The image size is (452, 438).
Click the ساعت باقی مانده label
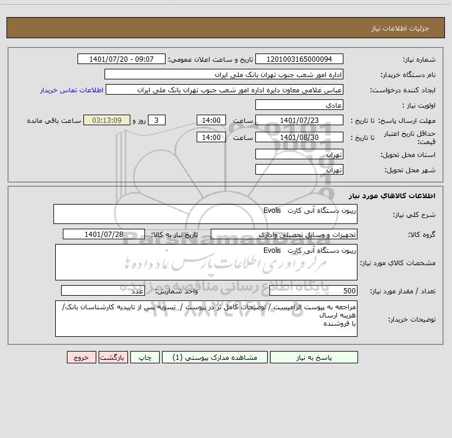coord(54,121)
